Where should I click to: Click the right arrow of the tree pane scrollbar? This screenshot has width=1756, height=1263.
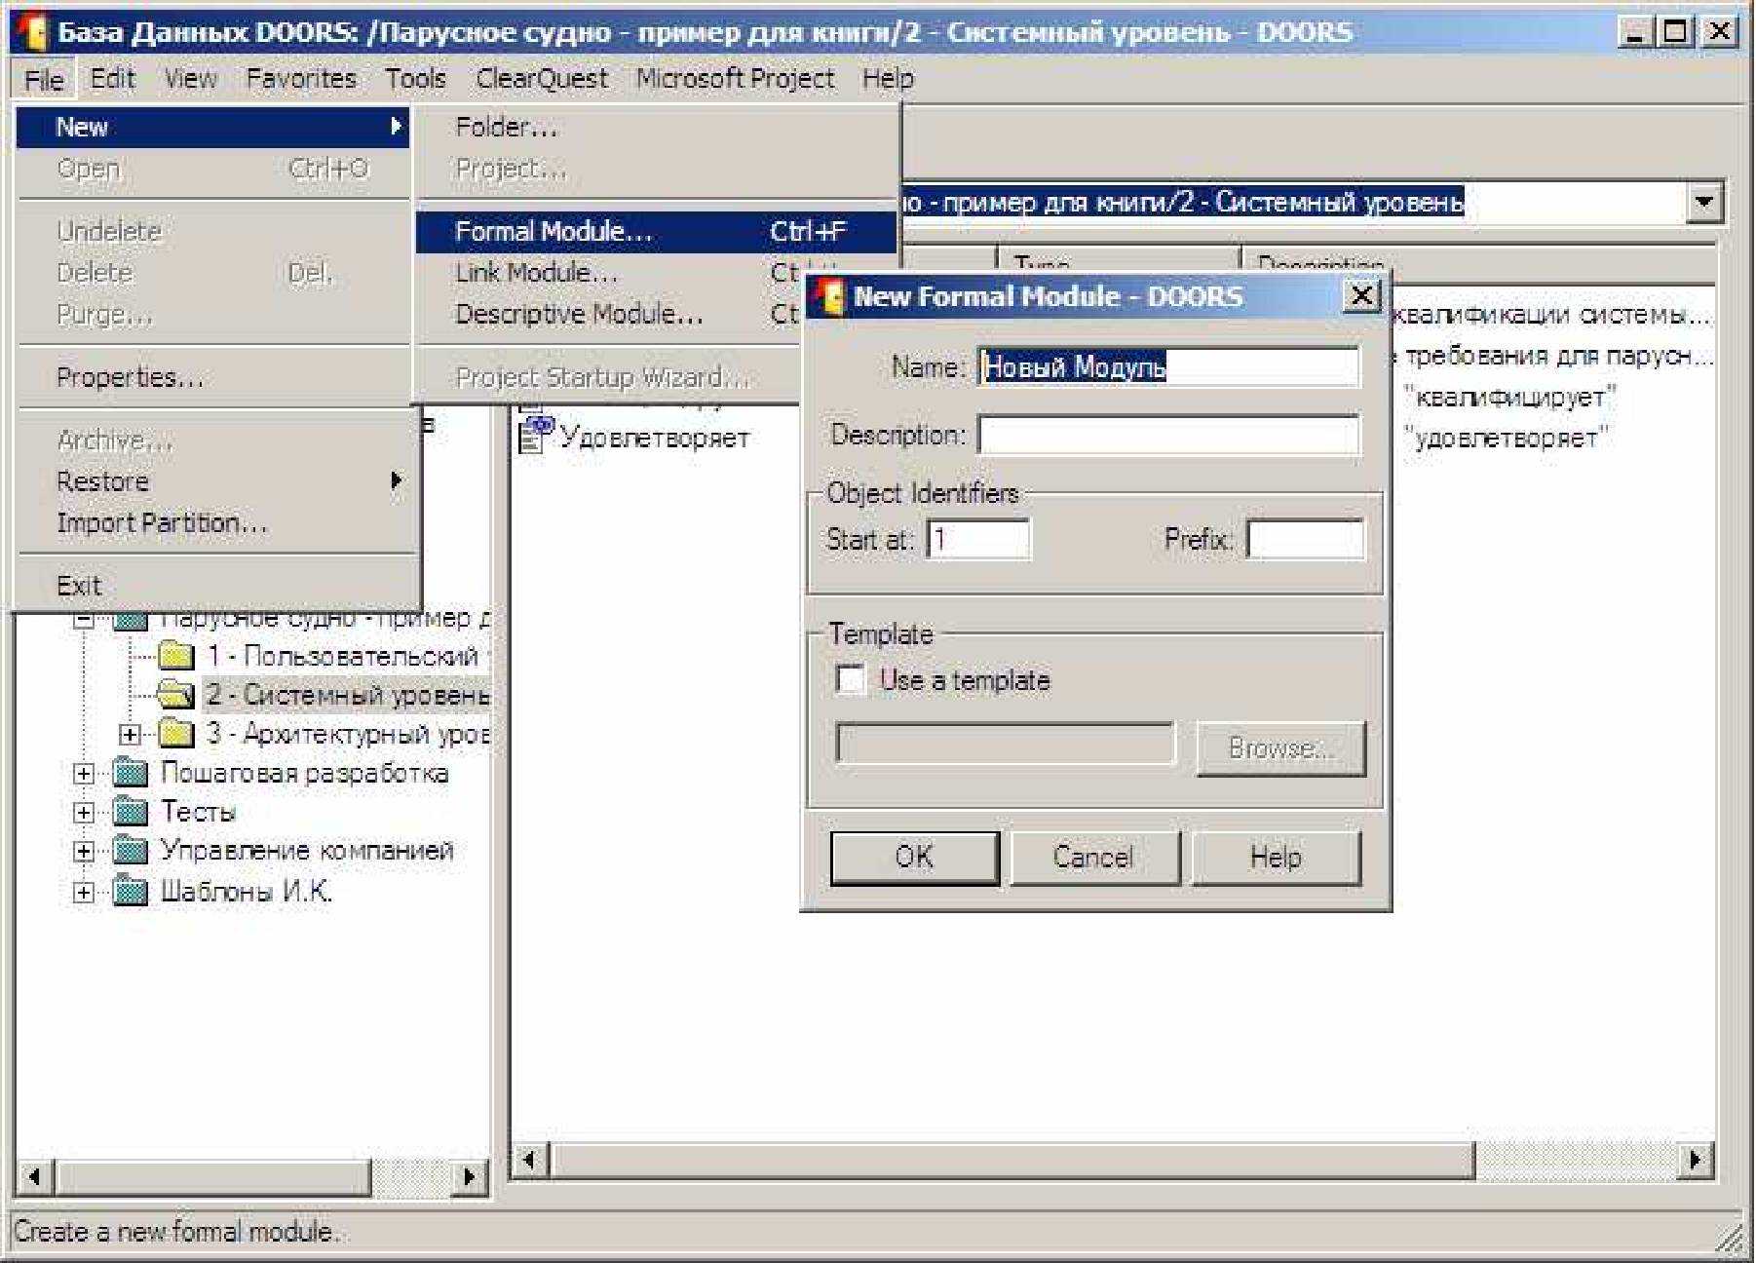[470, 1176]
